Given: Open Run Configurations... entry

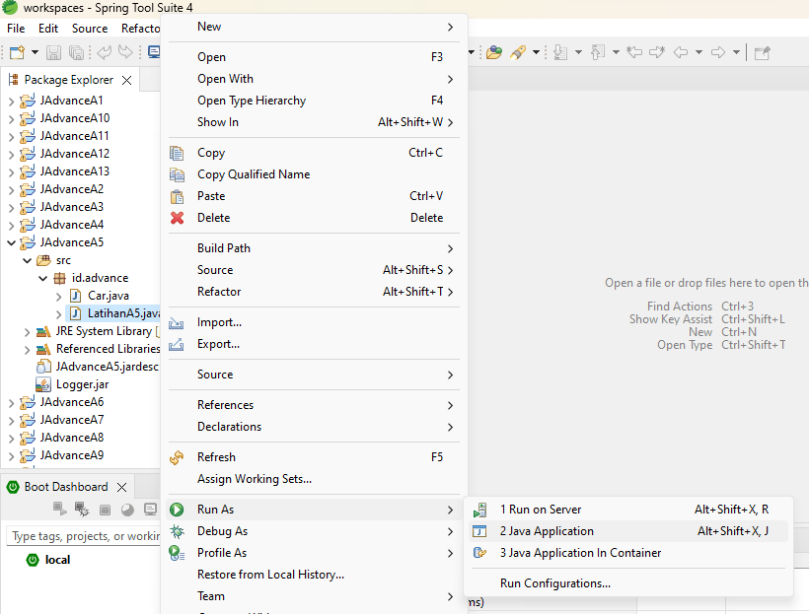Looking at the screenshot, I should point(628,583).
